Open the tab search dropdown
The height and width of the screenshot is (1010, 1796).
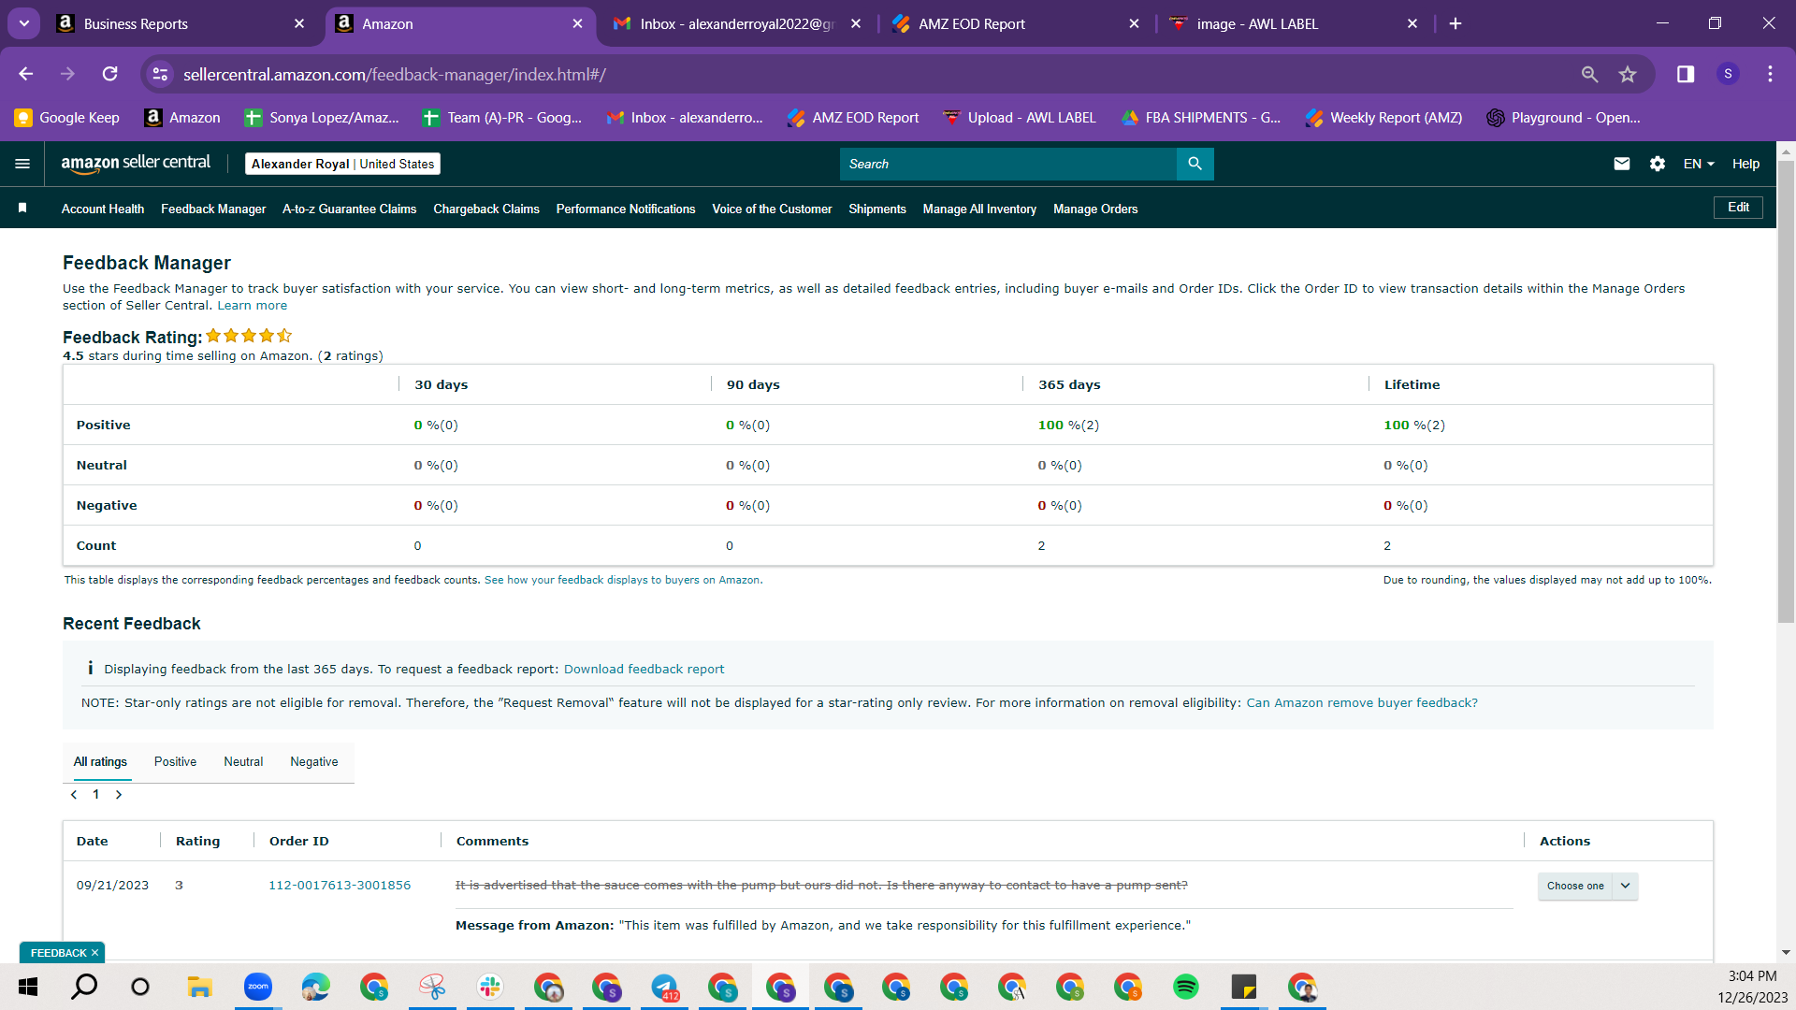coord(24,23)
